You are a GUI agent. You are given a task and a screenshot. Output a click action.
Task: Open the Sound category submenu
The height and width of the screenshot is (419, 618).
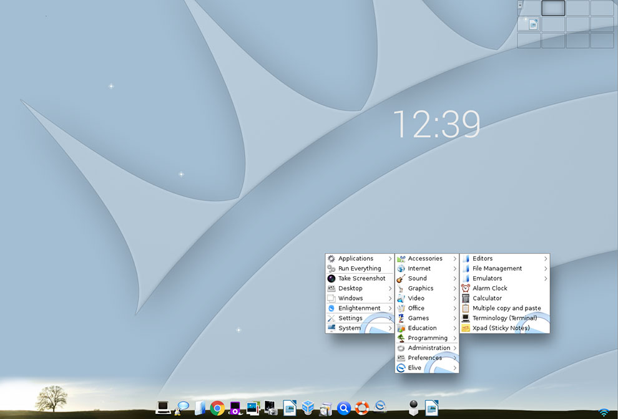tap(427, 279)
